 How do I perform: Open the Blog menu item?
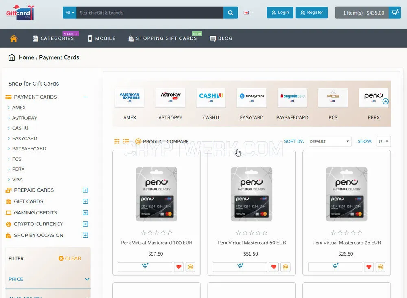coord(221,38)
